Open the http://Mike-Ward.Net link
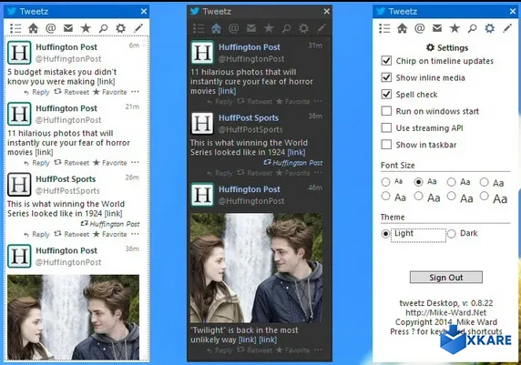This screenshot has width=521, height=365. pos(445,312)
